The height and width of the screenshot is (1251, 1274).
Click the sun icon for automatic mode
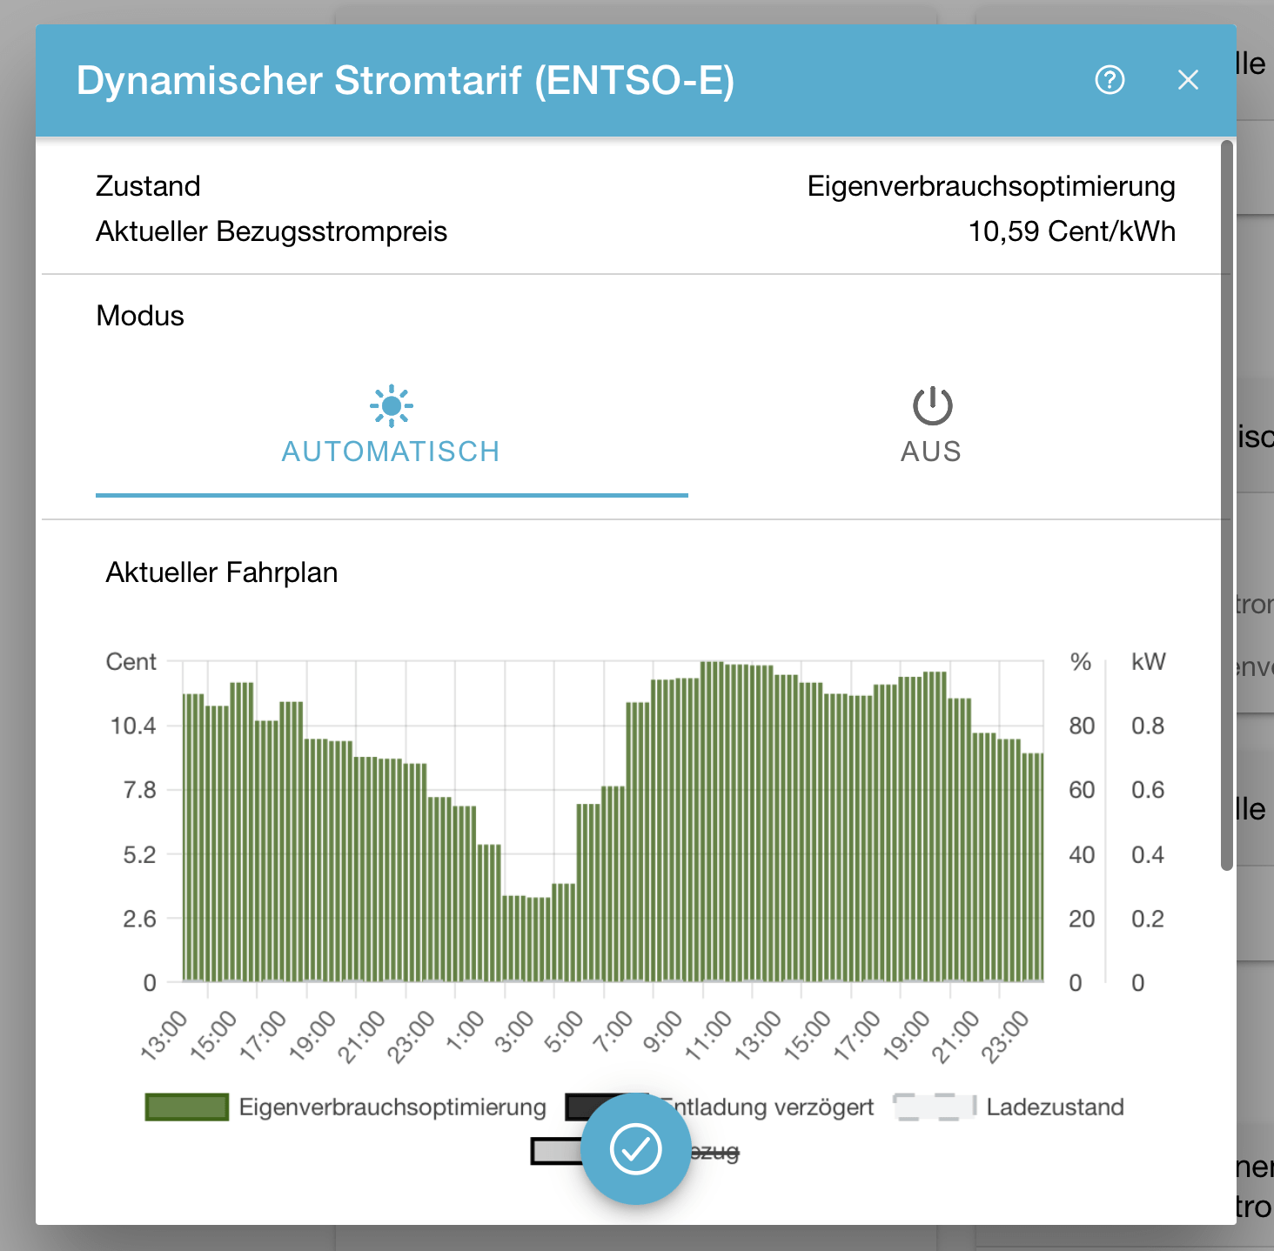tap(391, 405)
